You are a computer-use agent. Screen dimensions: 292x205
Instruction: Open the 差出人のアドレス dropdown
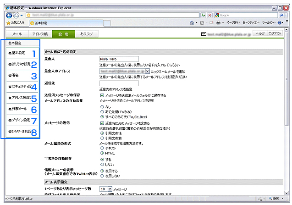[x=147, y=72]
